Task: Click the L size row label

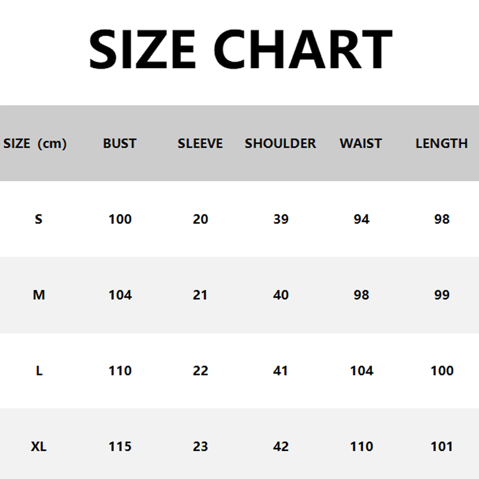Action: click(x=39, y=371)
